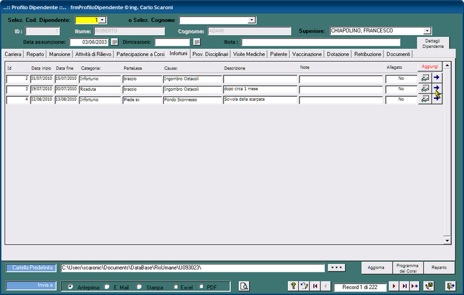Click the Nota input field
This screenshot has height=295, width=464.
tap(321, 42)
